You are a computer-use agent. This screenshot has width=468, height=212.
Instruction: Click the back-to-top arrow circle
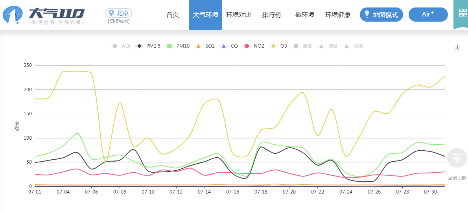click(x=457, y=158)
